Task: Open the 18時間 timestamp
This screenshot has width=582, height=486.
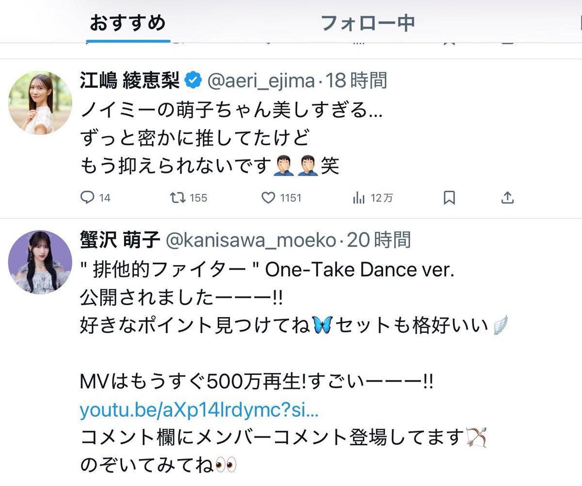Action: 356,81
